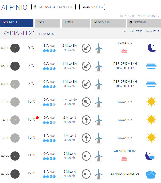This screenshot has width=161, height=183.
Task: Click the sun icon in 11:00 row
Action: point(151,102)
